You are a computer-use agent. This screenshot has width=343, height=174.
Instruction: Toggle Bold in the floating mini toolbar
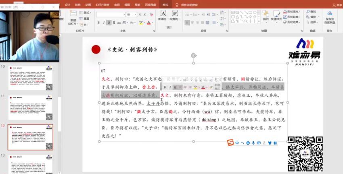coord(165,87)
